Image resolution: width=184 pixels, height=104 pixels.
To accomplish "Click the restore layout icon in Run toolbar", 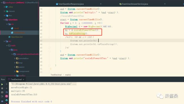I will (2, 101).
